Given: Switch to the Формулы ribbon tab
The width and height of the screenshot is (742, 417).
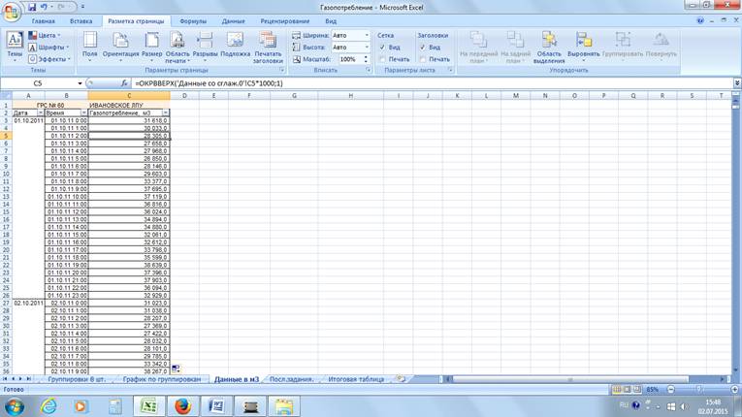Looking at the screenshot, I should tap(193, 20).
